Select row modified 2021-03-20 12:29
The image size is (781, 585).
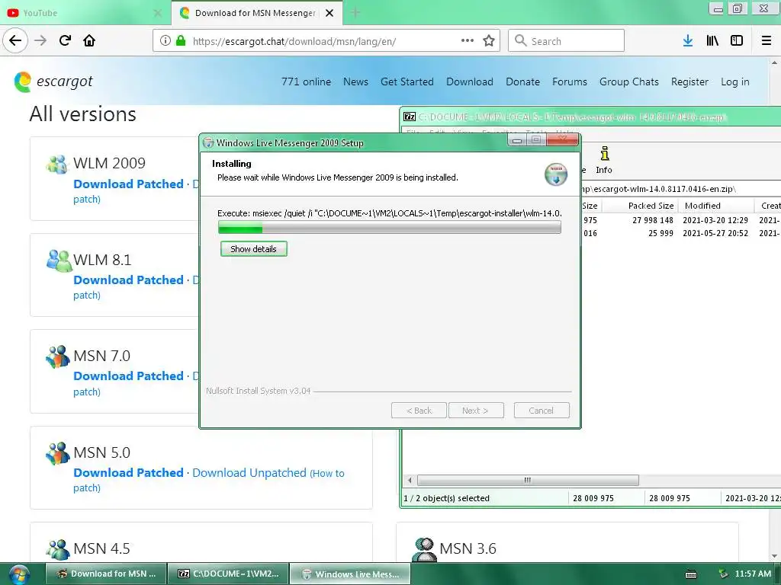pyautogui.click(x=680, y=220)
